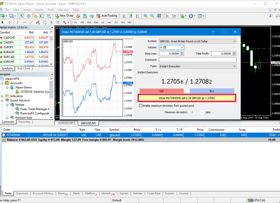Viewport: 280px width, 203px height.
Task: Expand the Indicators tree node
Action: click(2, 96)
